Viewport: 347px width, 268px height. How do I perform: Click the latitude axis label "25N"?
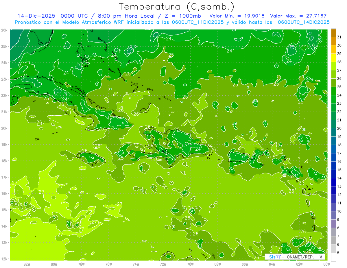pyautogui.click(x=4, y=47)
